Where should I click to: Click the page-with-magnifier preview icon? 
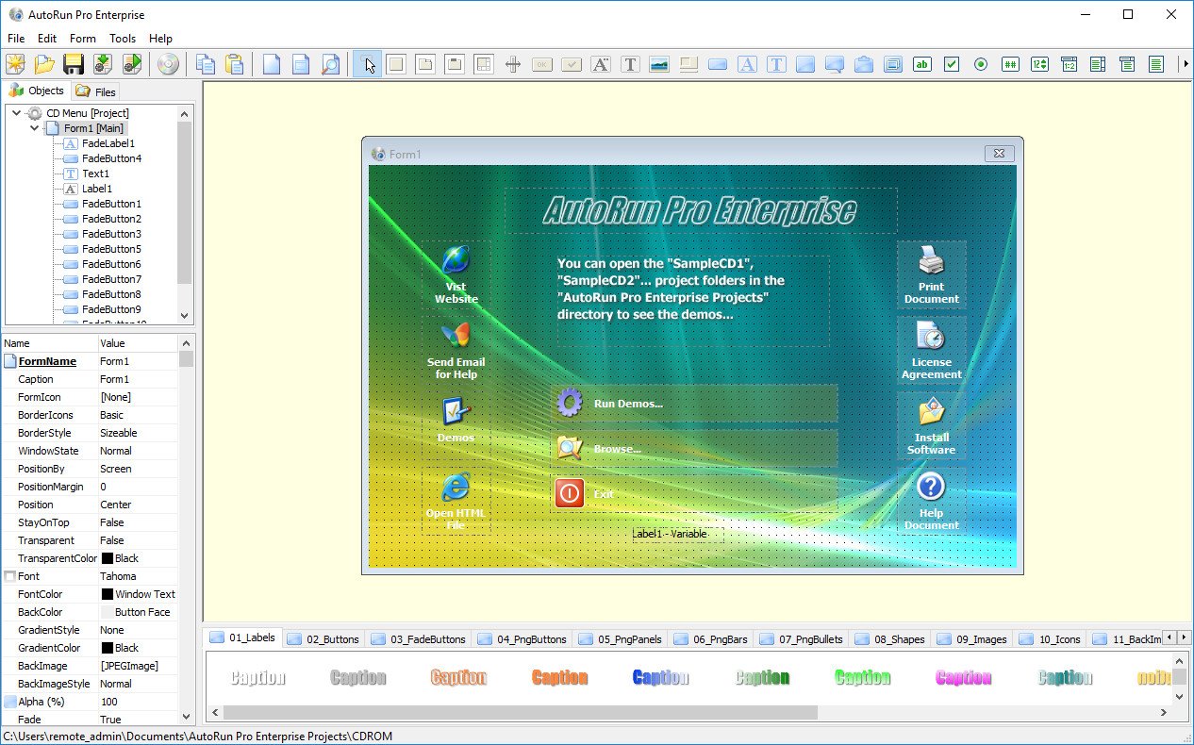[x=330, y=64]
